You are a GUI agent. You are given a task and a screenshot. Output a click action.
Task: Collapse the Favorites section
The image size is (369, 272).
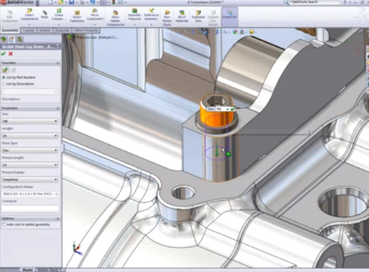pos(58,63)
